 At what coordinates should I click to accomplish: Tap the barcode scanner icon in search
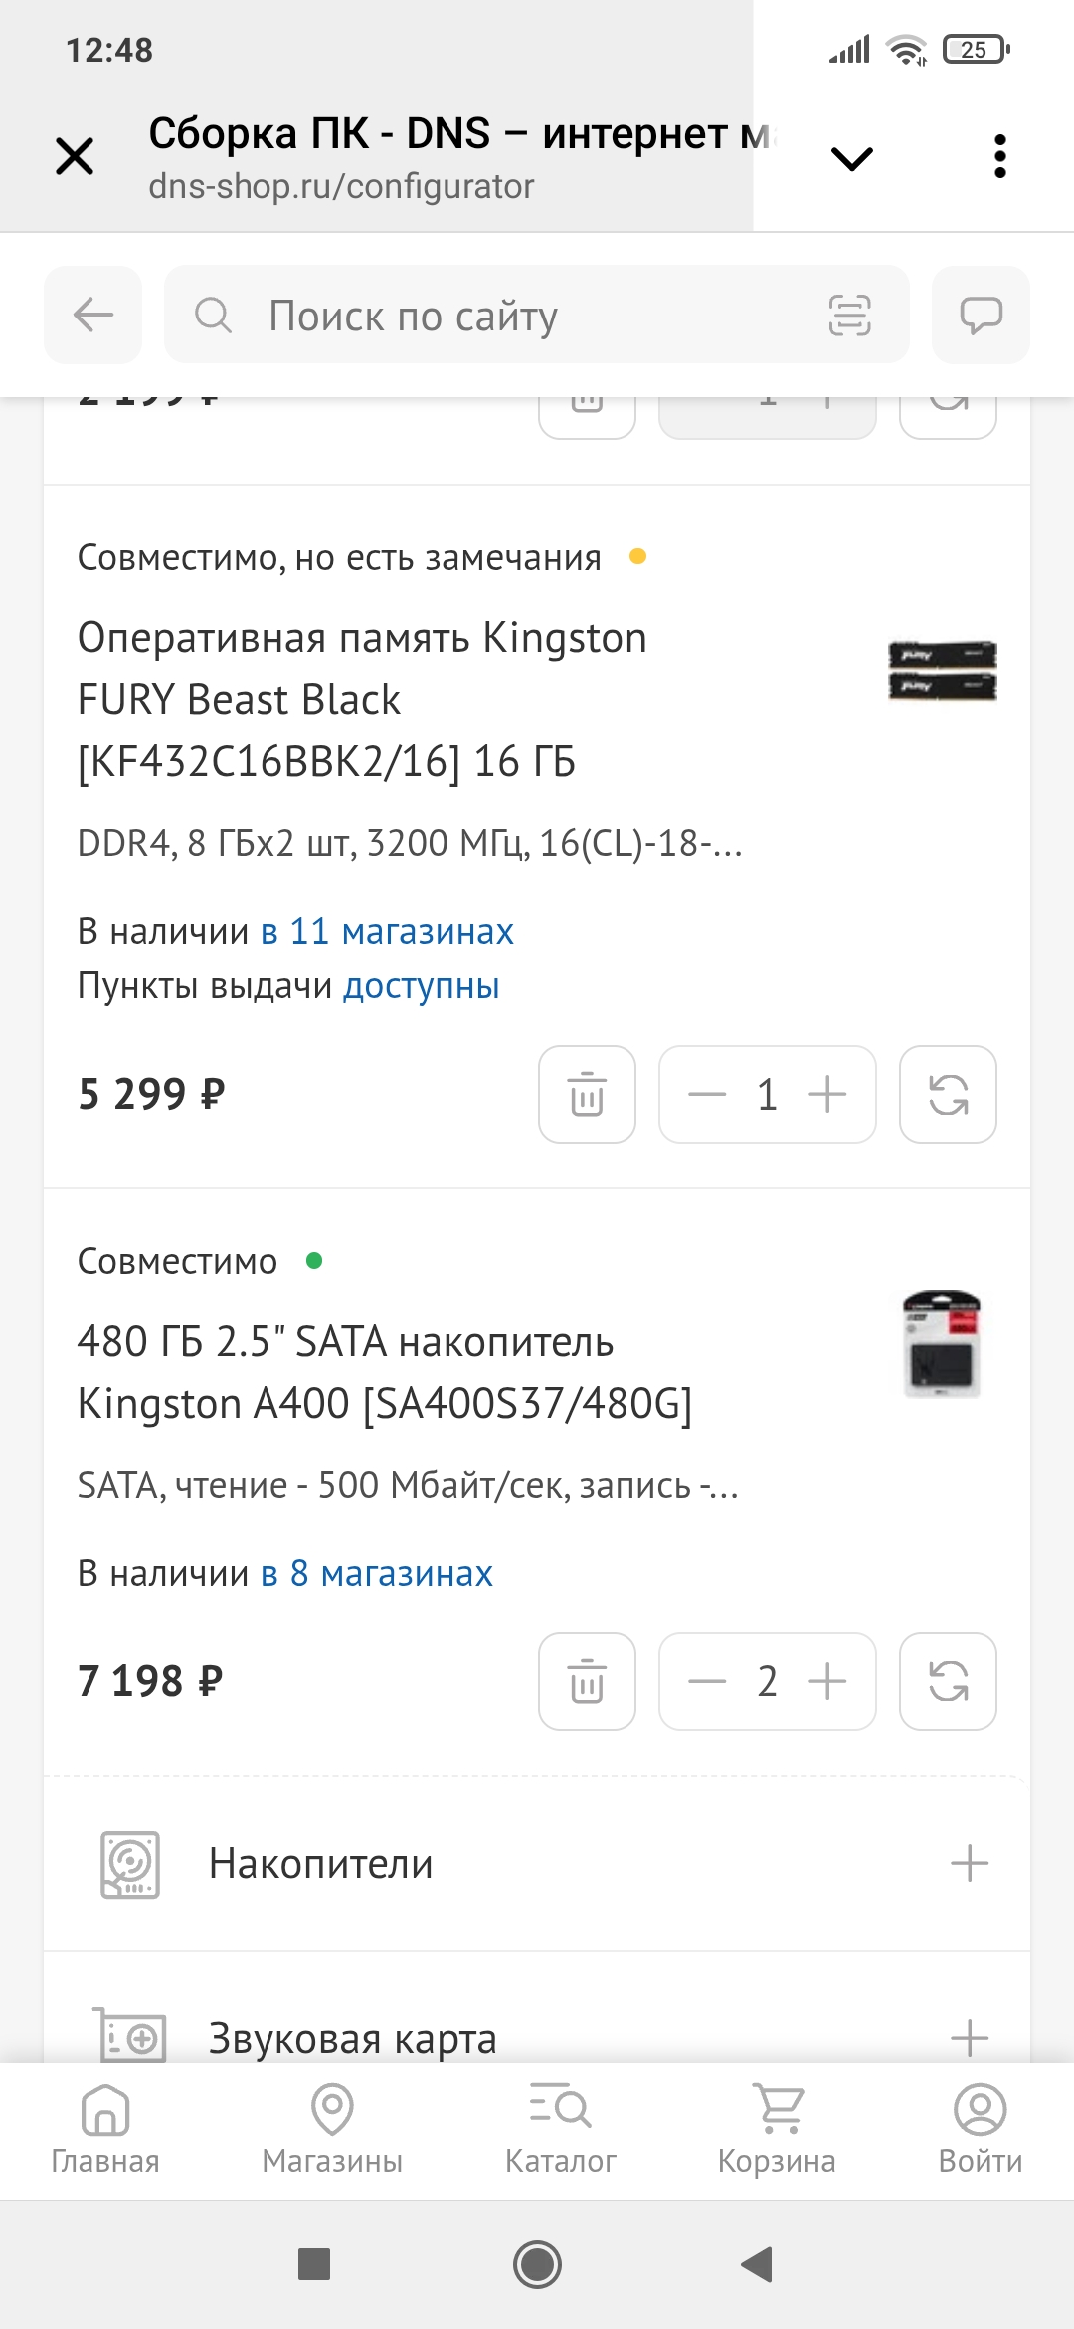pos(849,316)
